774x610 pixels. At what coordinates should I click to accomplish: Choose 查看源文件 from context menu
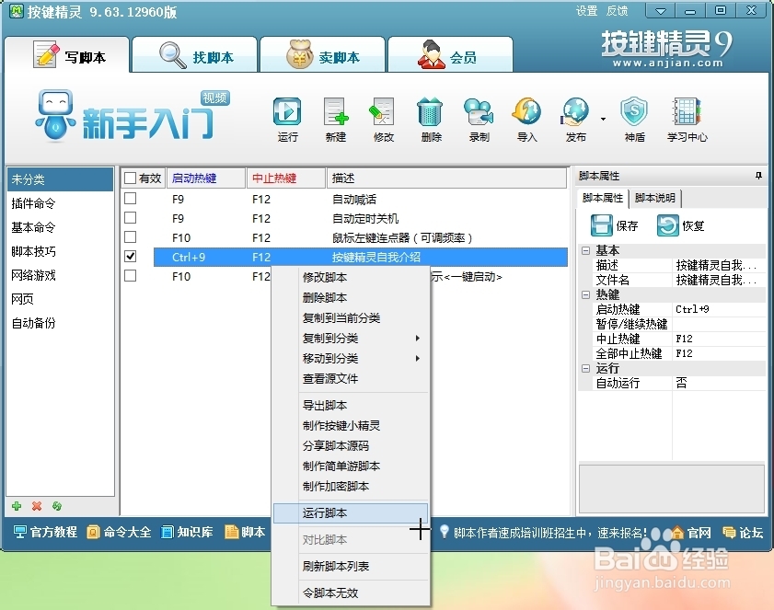[351, 378]
